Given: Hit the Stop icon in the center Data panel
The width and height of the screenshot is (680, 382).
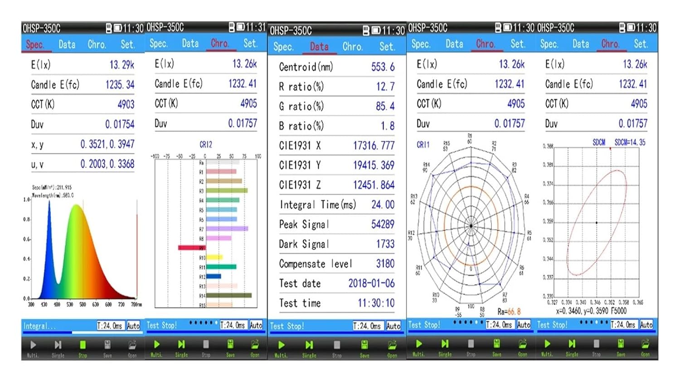Looking at the screenshot, I should coord(337,346).
